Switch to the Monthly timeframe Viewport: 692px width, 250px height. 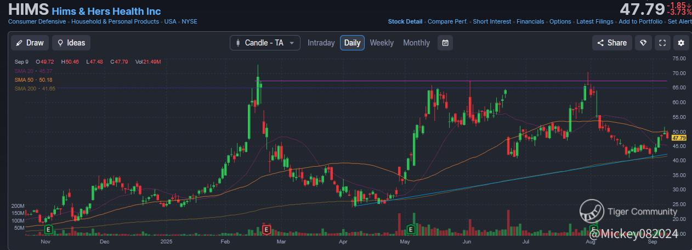point(417,43)
